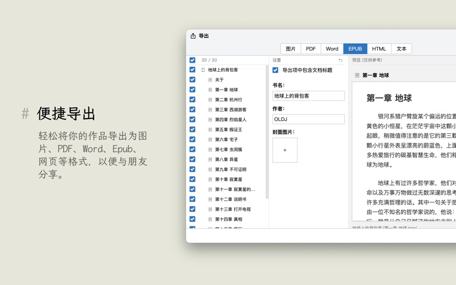This screenshot has height=285, width=456.
Task: Toggle the select-all checkbox beside 20 / 20
Action: point(192,60)
